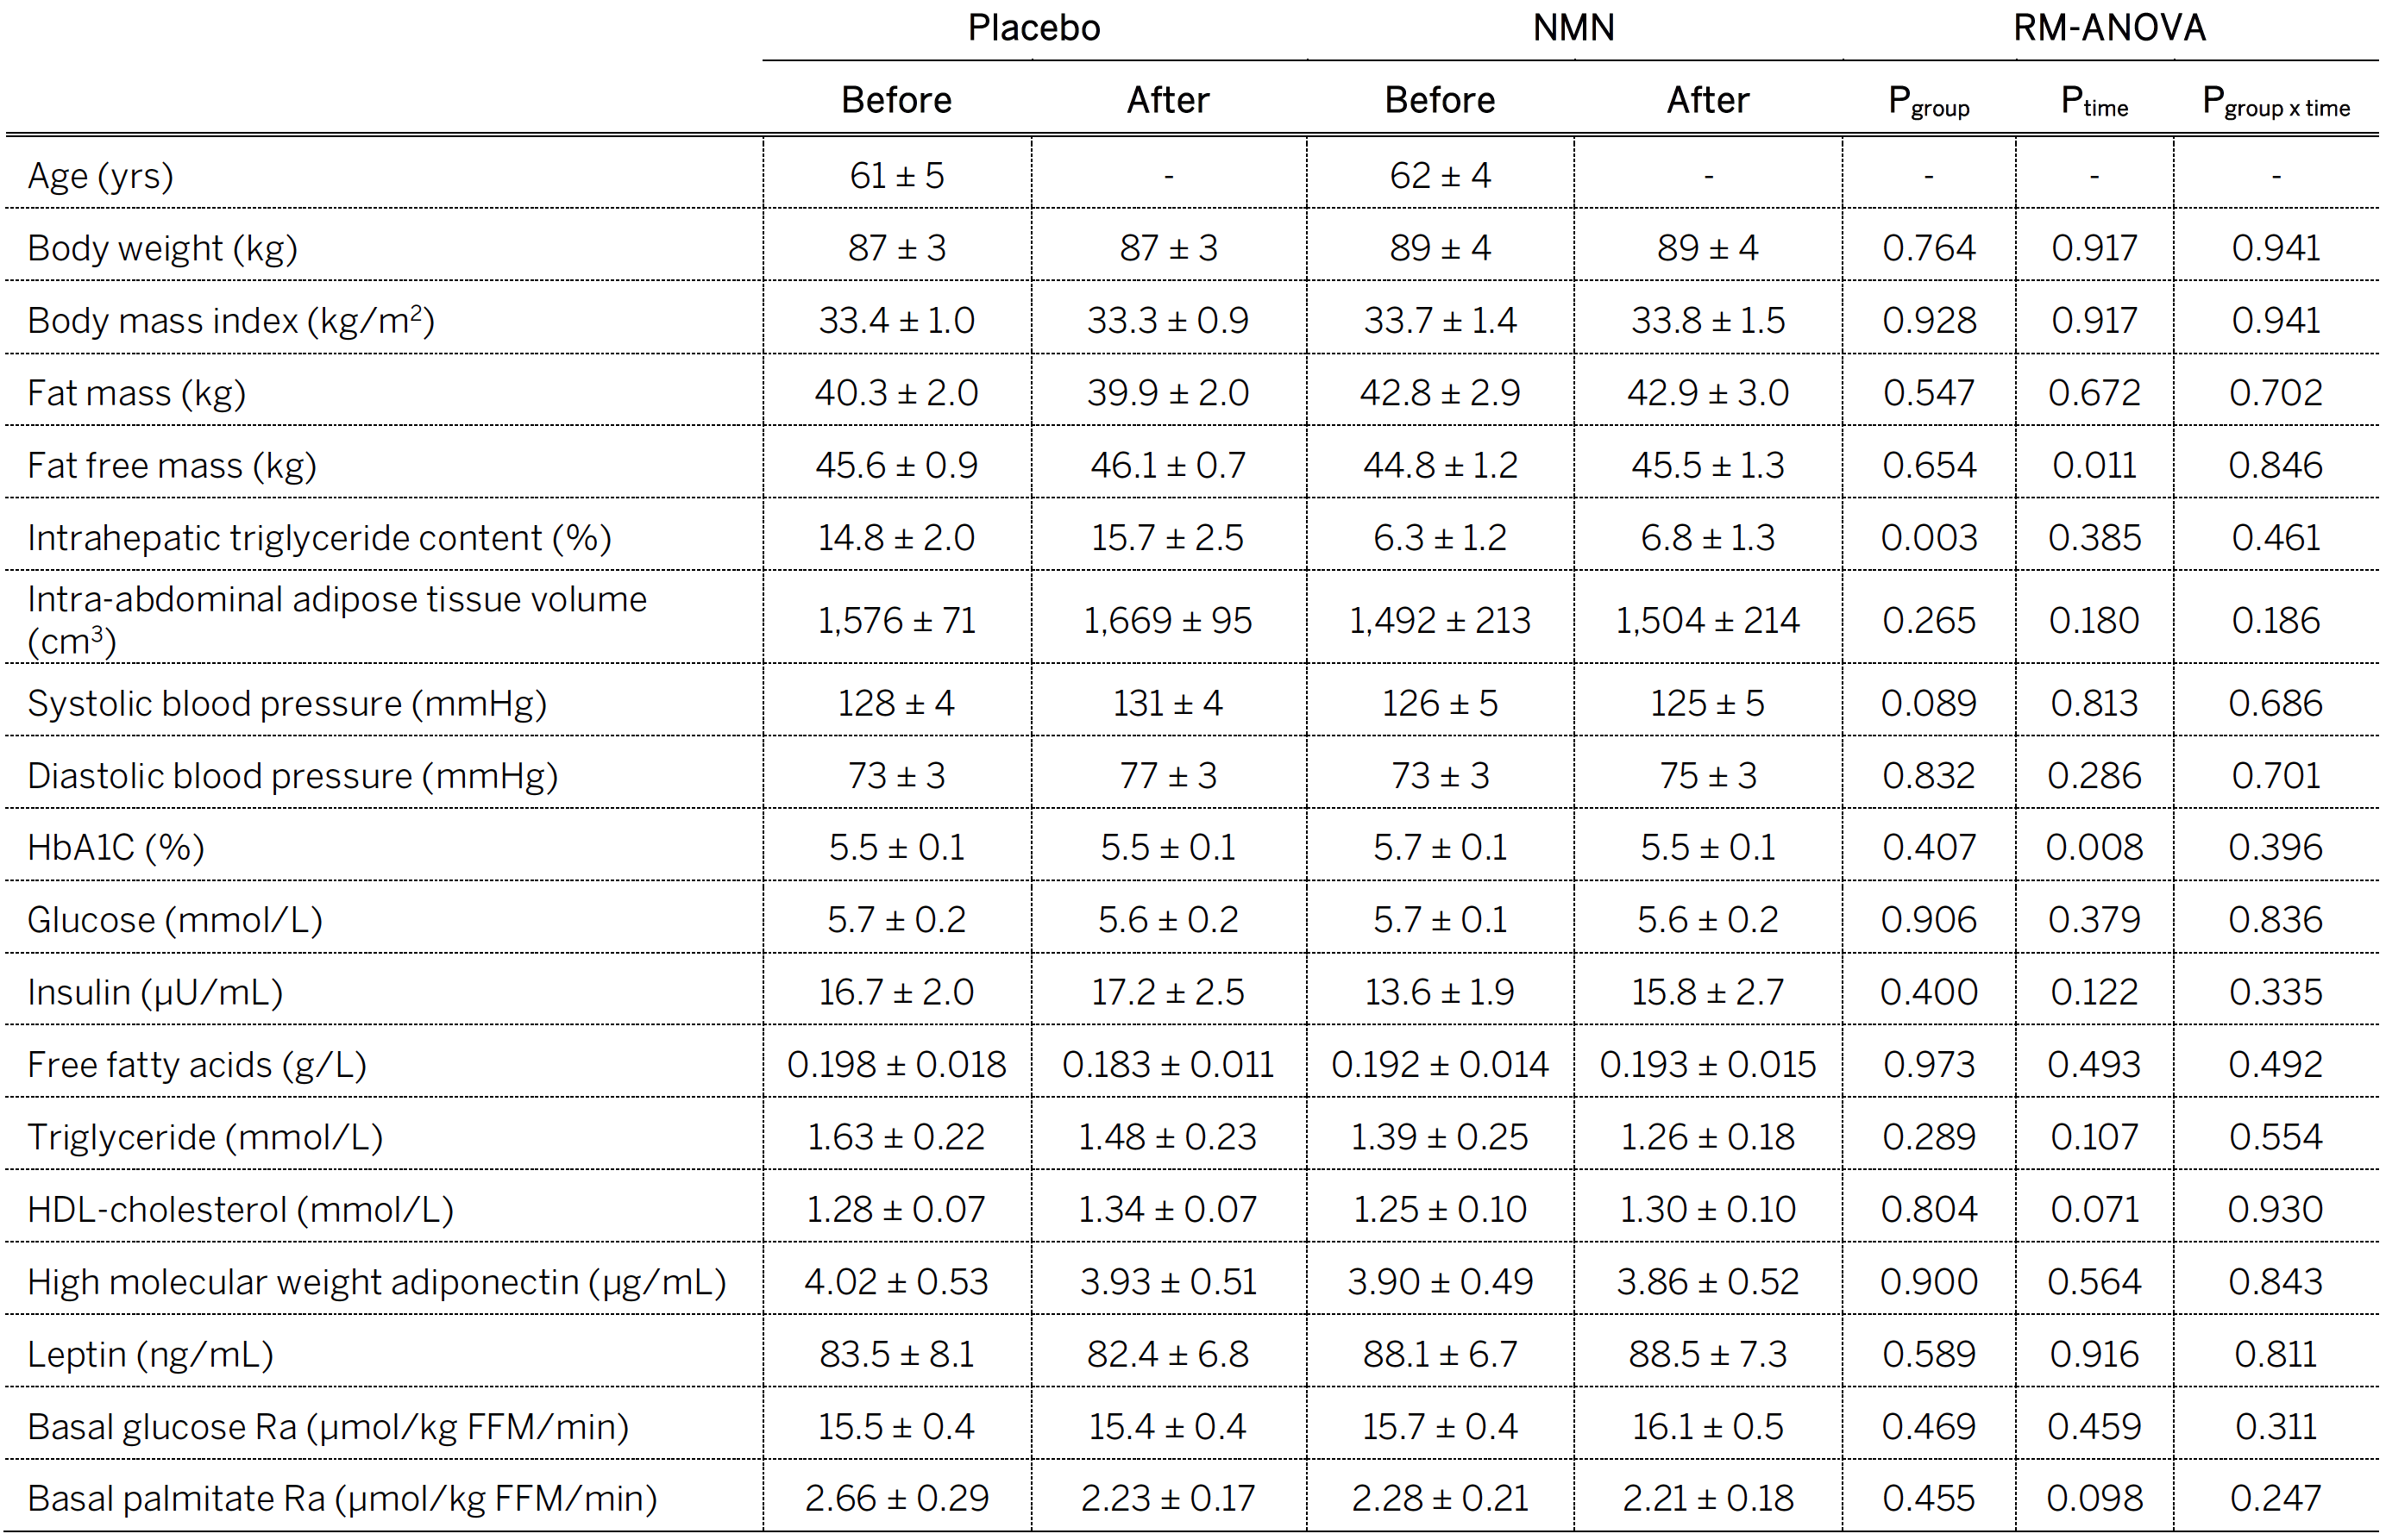
Task: Click the After header under NMN
Action: point(1708,100)
